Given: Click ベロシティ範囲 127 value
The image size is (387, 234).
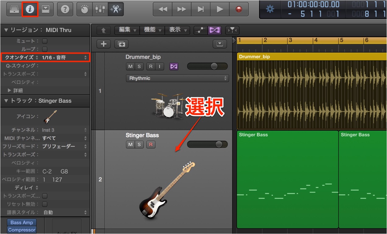Looking at the screenshot, I should click(57, 179).
